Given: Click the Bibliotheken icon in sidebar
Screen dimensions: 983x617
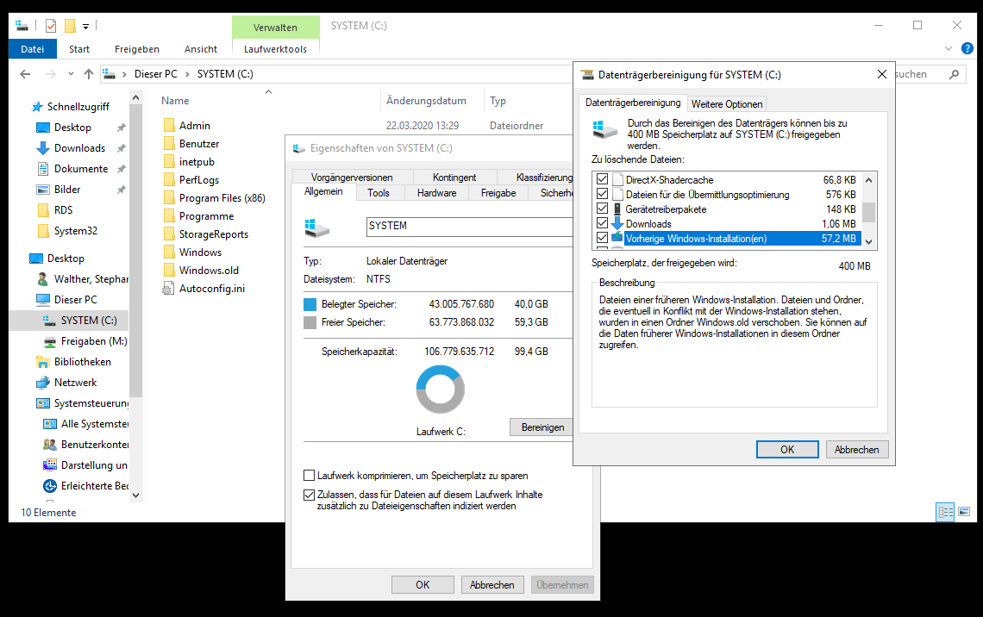Looking at the screenshot, I should coord(43,361).
